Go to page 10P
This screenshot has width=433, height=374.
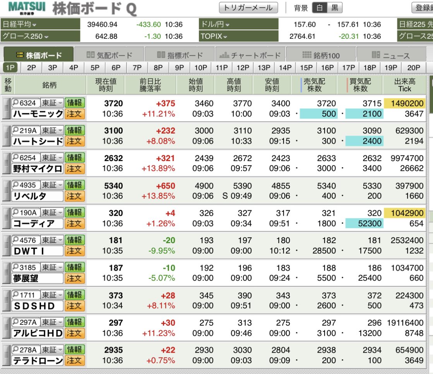pos(200,68)
